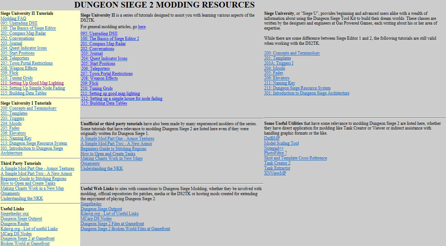
Task: Click "100: The Basics of Siege Editor 2"
Action: pos(110,39)
